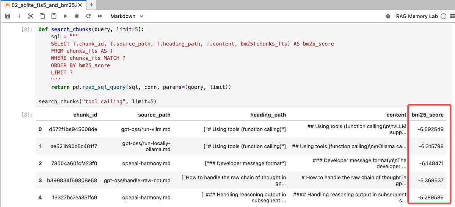The image size is (455, 207).
Task: Click score value -6.592549
Action: (x=430, y=129)
